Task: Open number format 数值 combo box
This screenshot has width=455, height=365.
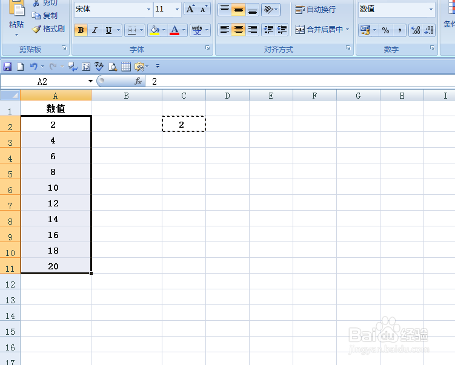Action: click(397, 9)
